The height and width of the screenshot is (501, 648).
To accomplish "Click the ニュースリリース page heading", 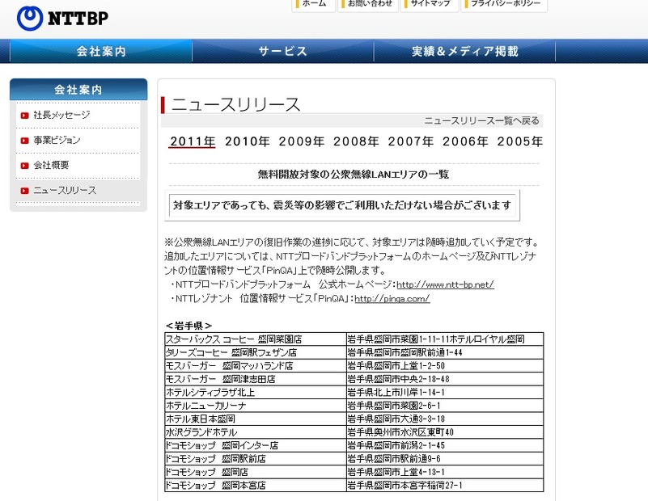I will (x=235, y=104).
